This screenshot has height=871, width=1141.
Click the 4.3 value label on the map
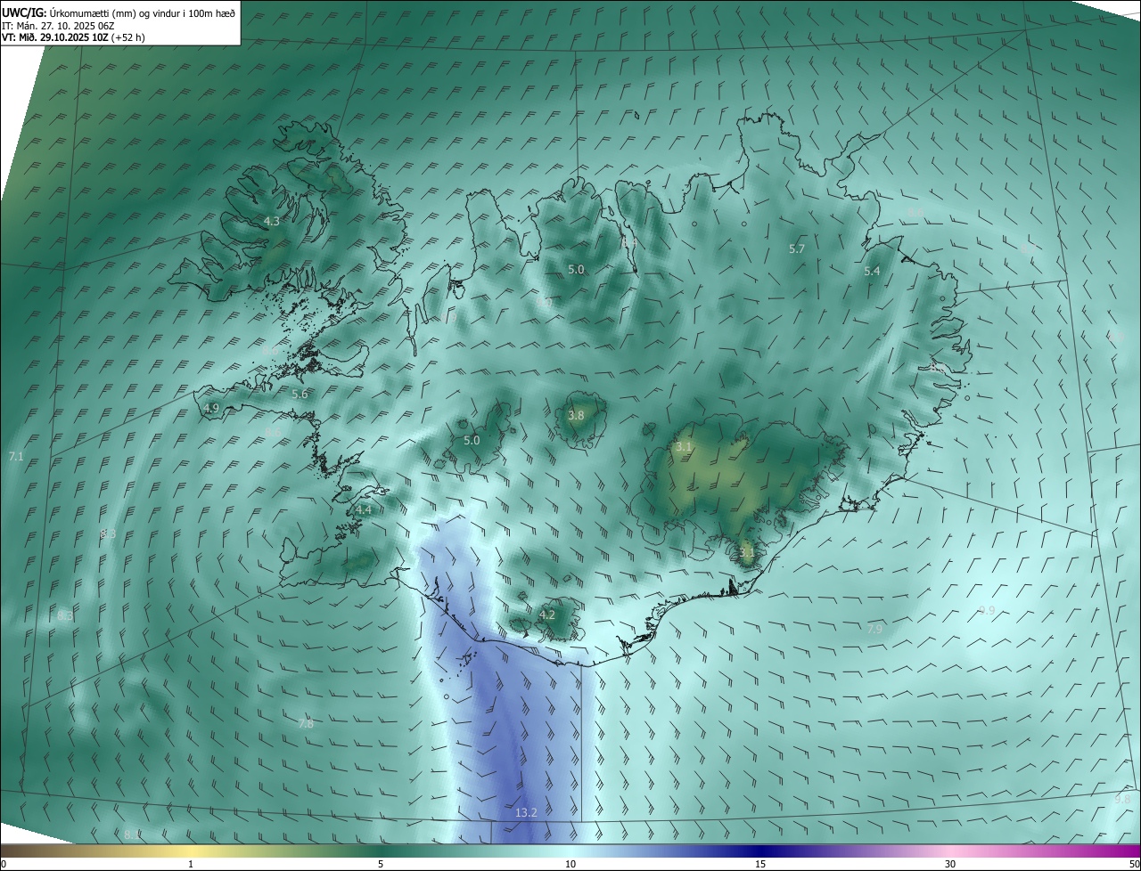point(271,221)
